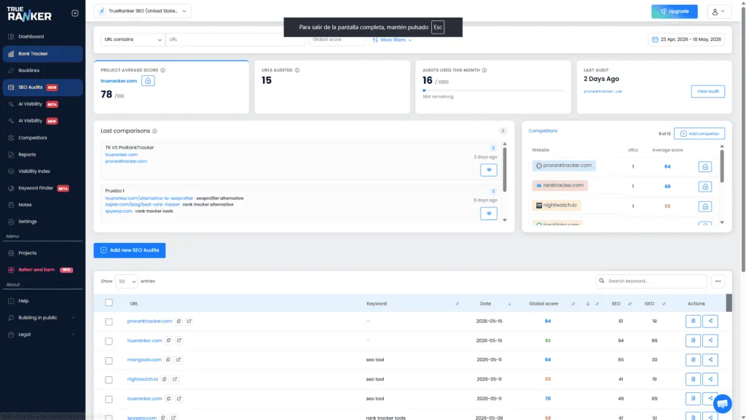Click lock icon in nightwatch.io competitor row

click(705, 206)
